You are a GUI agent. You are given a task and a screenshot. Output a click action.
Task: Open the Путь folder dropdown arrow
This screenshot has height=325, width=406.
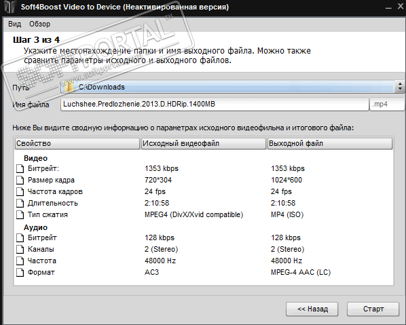400,87
